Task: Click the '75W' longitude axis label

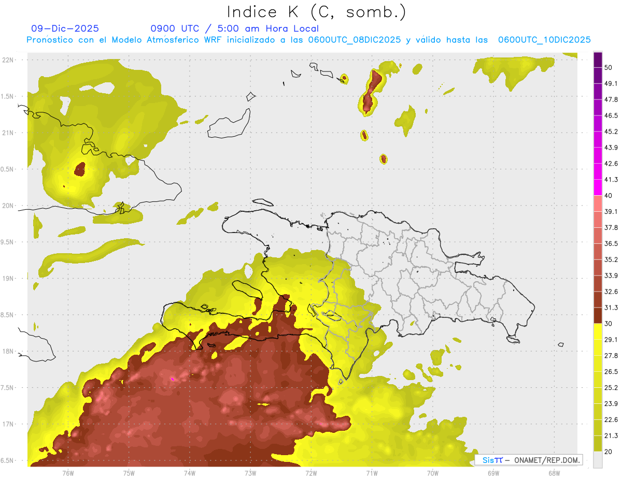Action: tap(129, 473)
